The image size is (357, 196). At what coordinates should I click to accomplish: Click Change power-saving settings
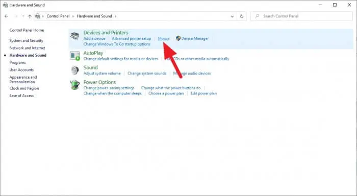pyautogui.click(x=109, y=88)
